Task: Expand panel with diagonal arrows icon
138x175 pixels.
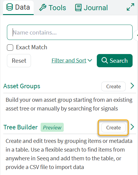Action: tap(130, 7)
